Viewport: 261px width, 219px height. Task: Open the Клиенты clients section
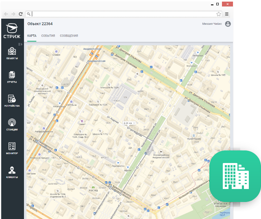tap(12, 172)
